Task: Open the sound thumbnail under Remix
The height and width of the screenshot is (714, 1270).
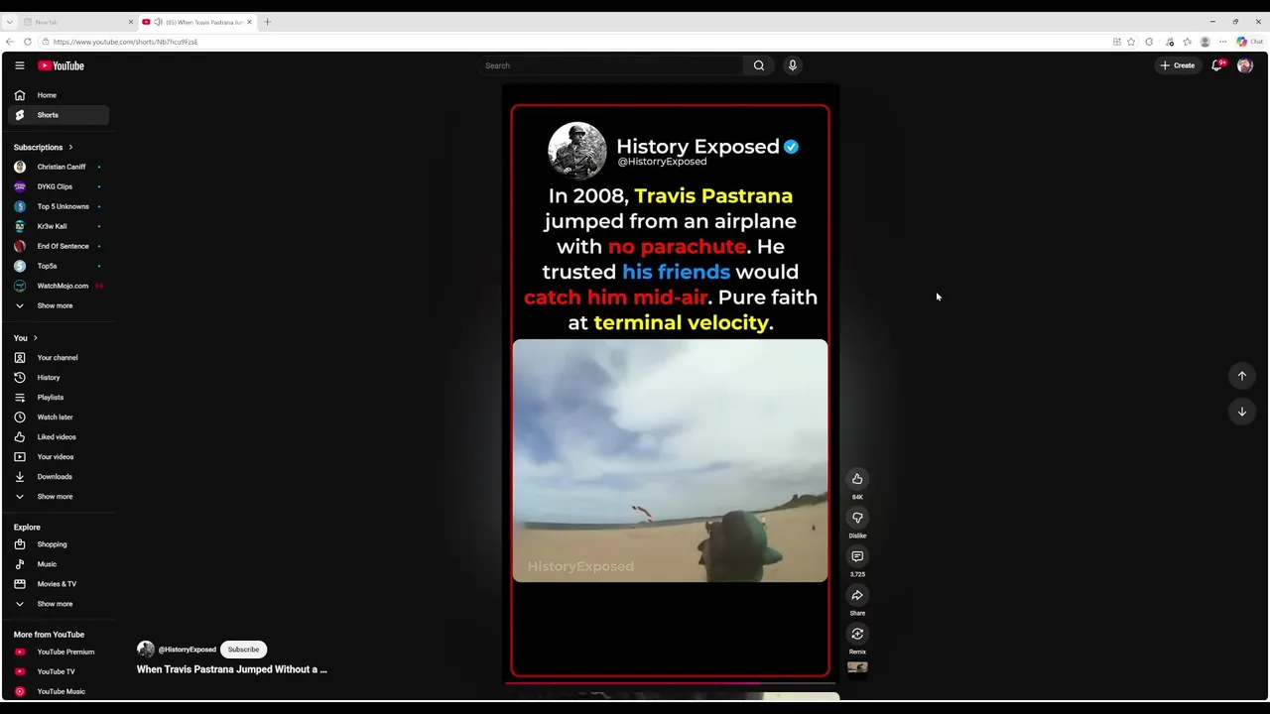Action: click(x=857, y=667)
